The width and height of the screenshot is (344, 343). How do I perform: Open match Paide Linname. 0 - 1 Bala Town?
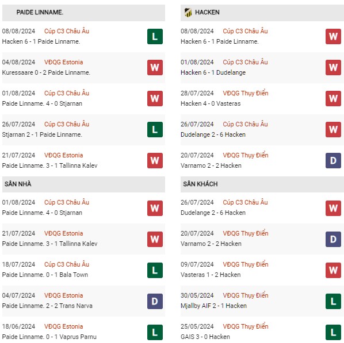(x=45, y=275)
